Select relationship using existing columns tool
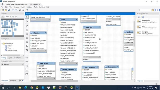 pyautogui.click(x=27, y=74)
